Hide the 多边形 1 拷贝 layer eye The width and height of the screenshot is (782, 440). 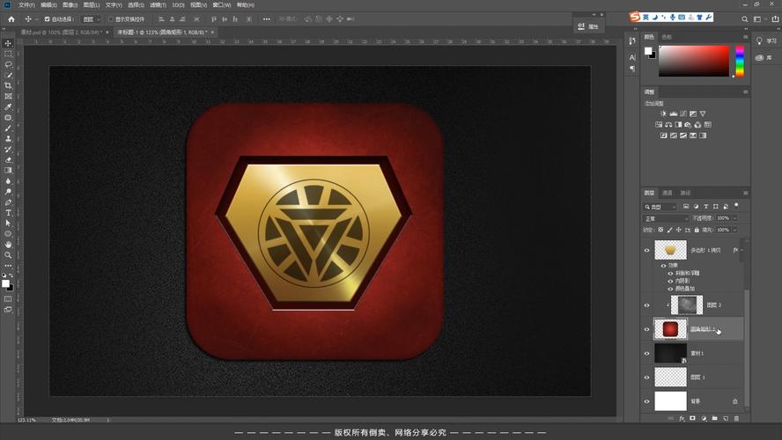[647, 250]
